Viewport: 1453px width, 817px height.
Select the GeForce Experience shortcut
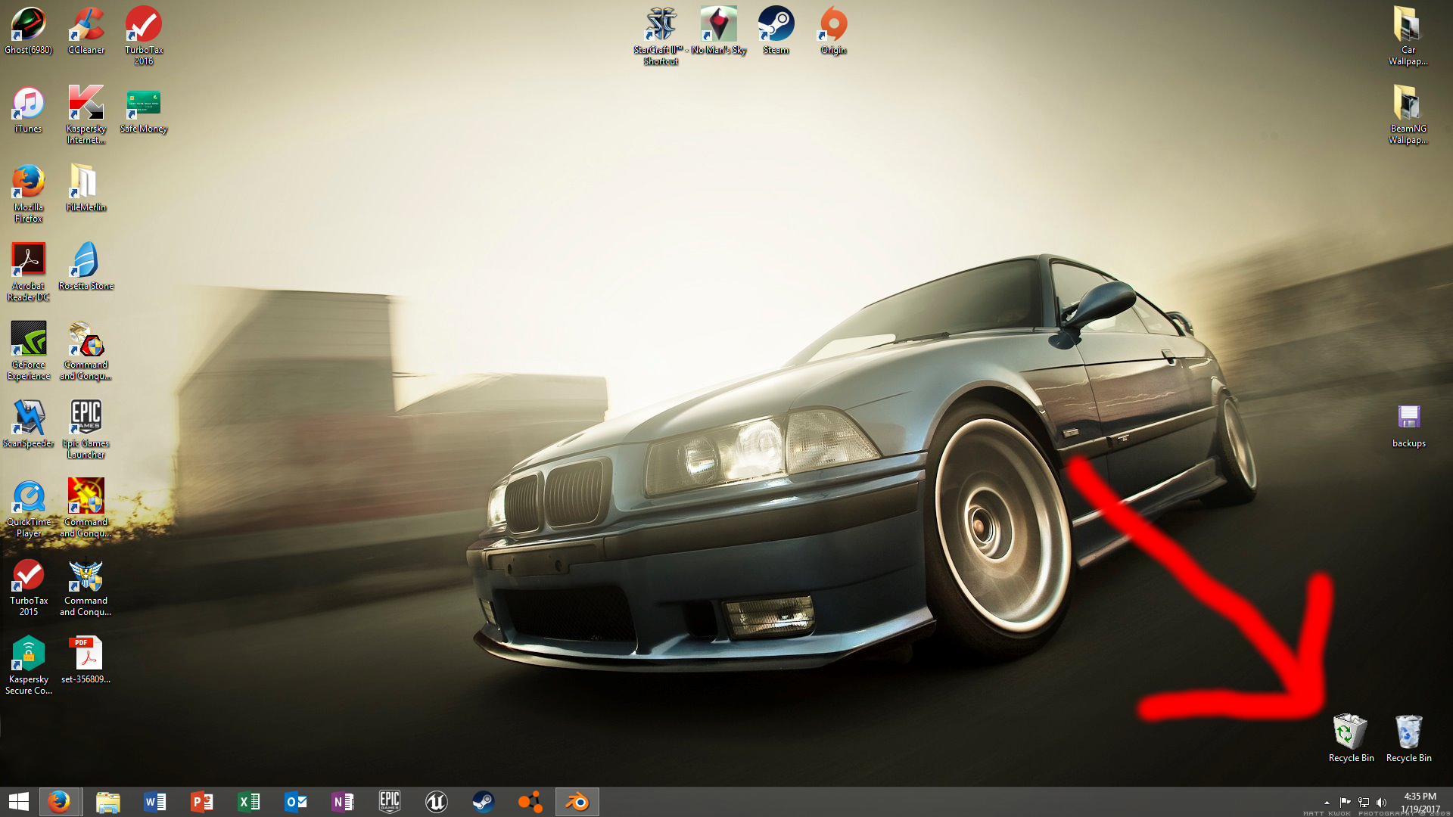click(28, 350)
